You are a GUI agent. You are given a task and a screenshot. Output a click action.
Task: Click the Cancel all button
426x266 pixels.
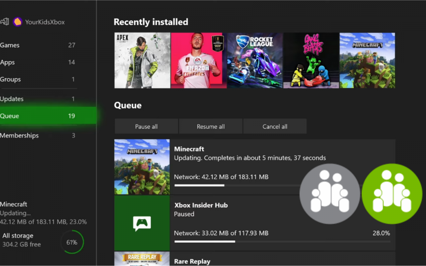pyautogui.click(x=275, y=126)
